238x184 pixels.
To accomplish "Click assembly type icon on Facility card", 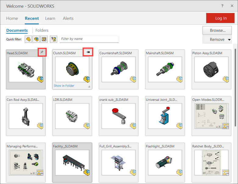I will [87, 172].
